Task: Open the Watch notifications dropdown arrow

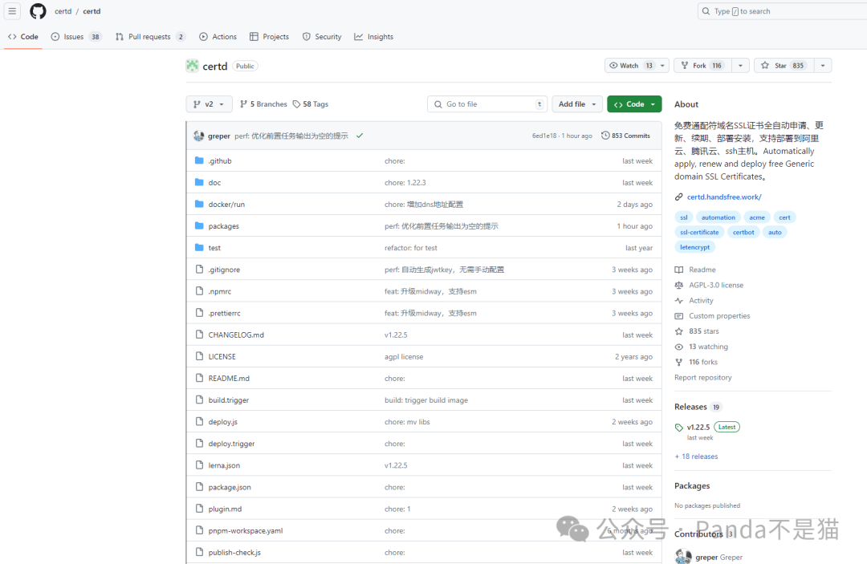Action: 662,66
